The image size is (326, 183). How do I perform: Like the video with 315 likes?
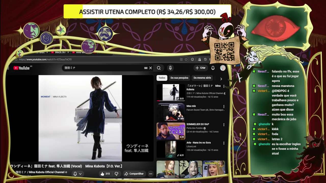(105, 174)
